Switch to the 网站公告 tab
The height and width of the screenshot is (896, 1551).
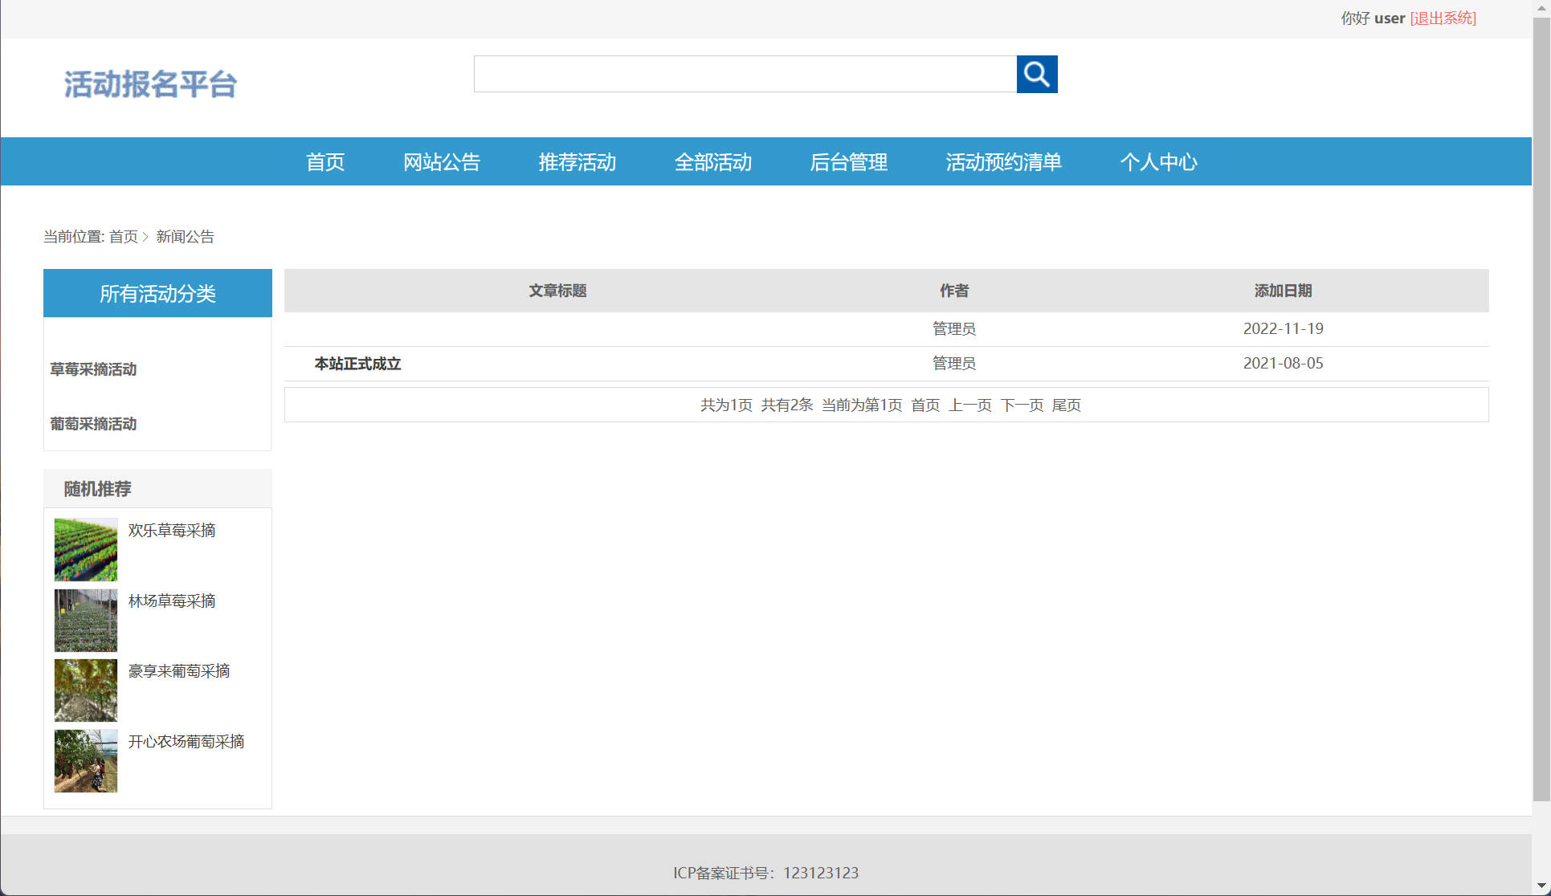tap(442, 161)
